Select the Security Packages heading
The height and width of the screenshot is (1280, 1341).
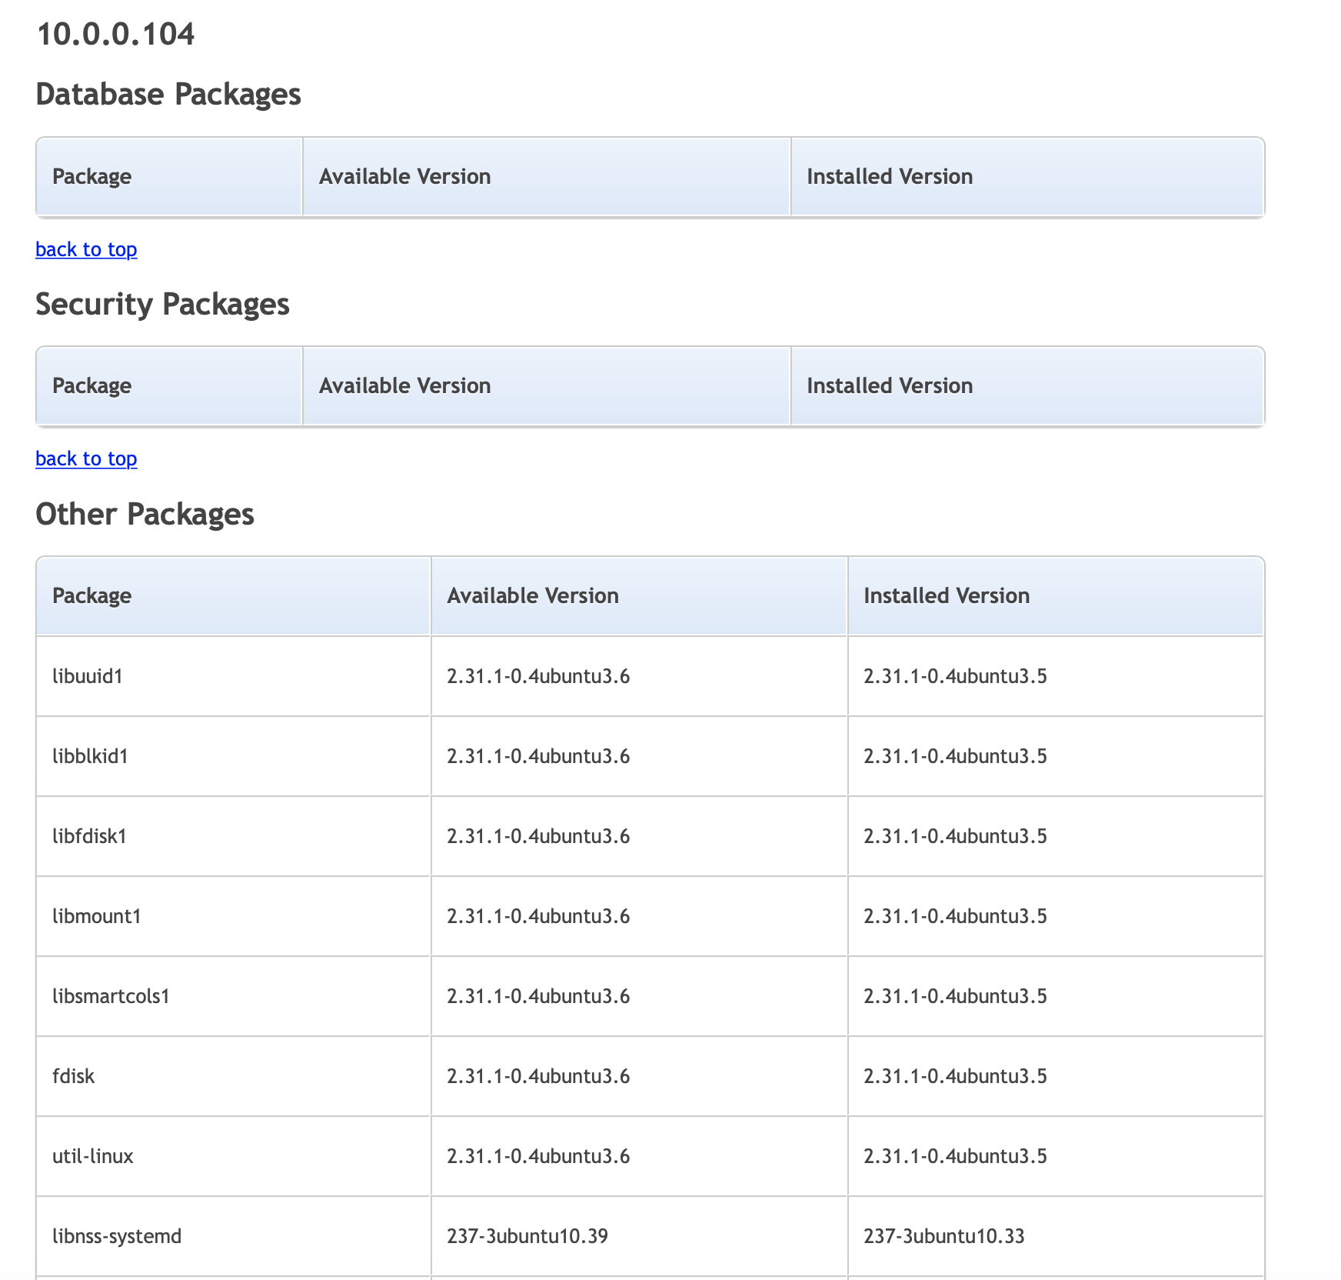[x=162, y=304]
